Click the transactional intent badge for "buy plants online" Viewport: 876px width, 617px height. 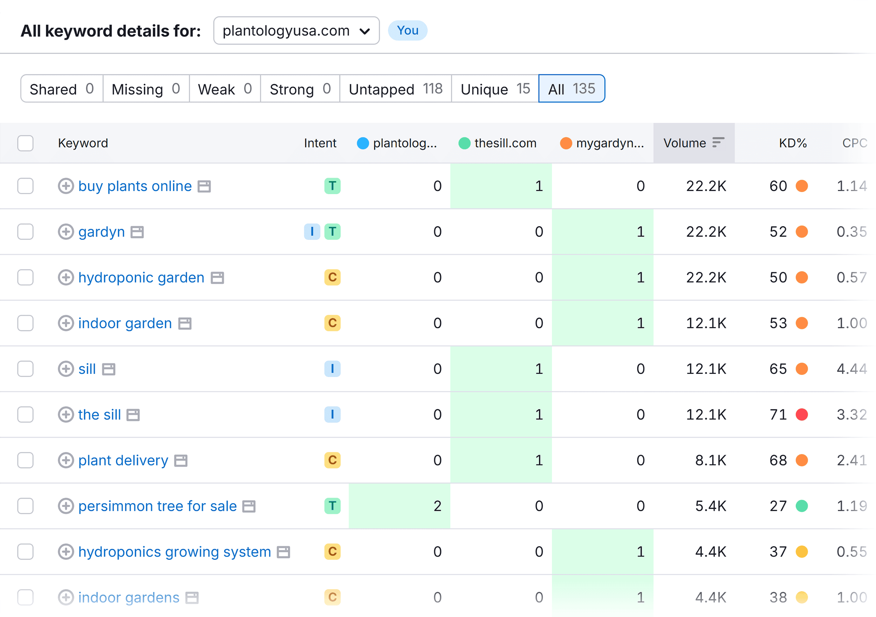coord(332,186)
